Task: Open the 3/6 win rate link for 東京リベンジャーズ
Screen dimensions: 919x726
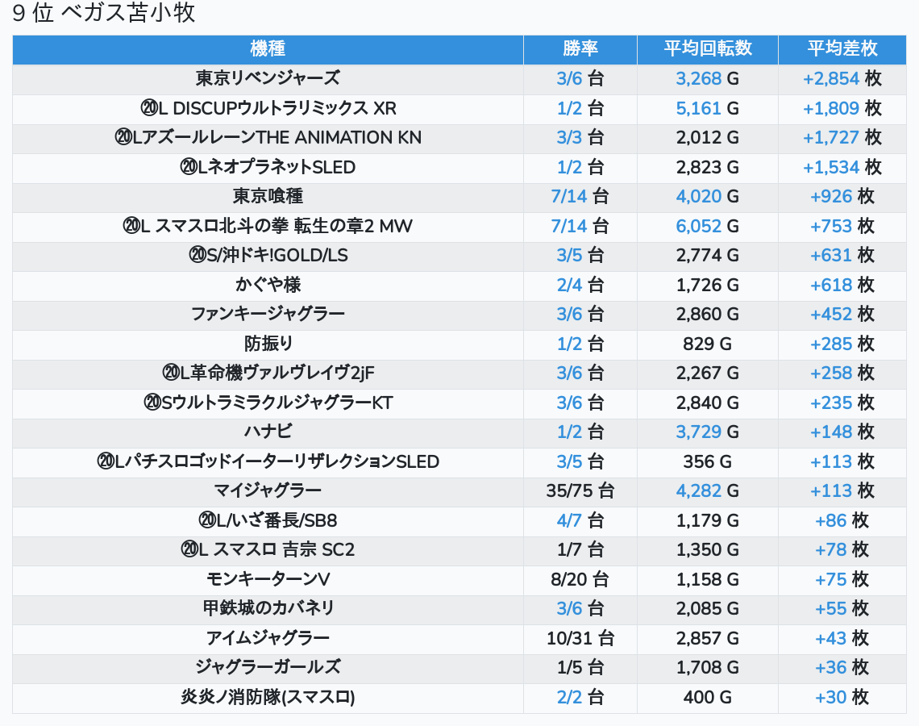Action: [569, 79]
